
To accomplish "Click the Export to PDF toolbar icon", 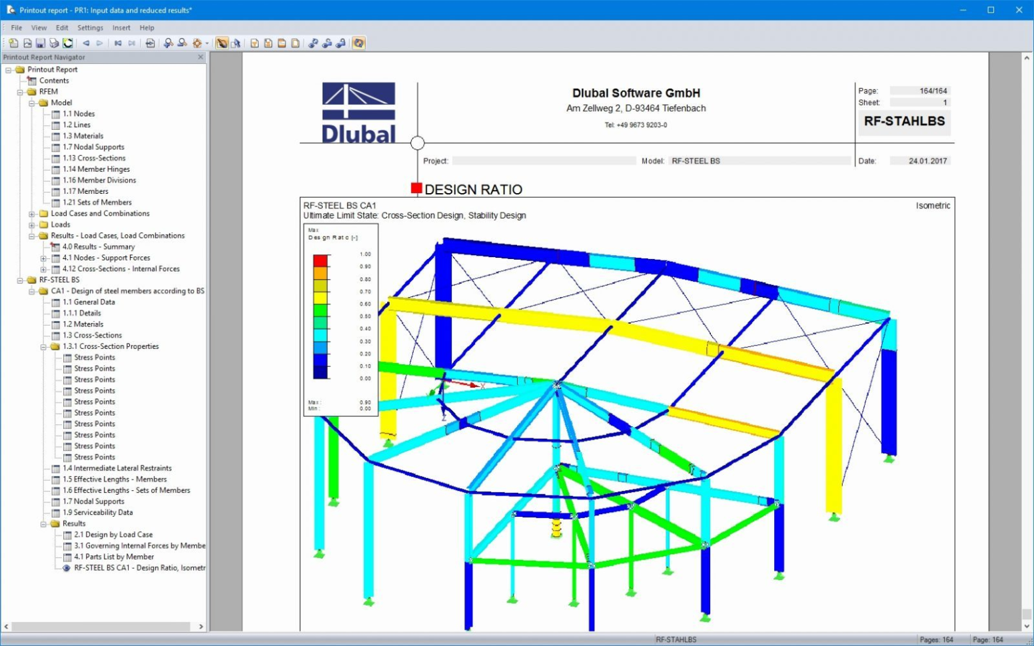I will click(255, 43).
